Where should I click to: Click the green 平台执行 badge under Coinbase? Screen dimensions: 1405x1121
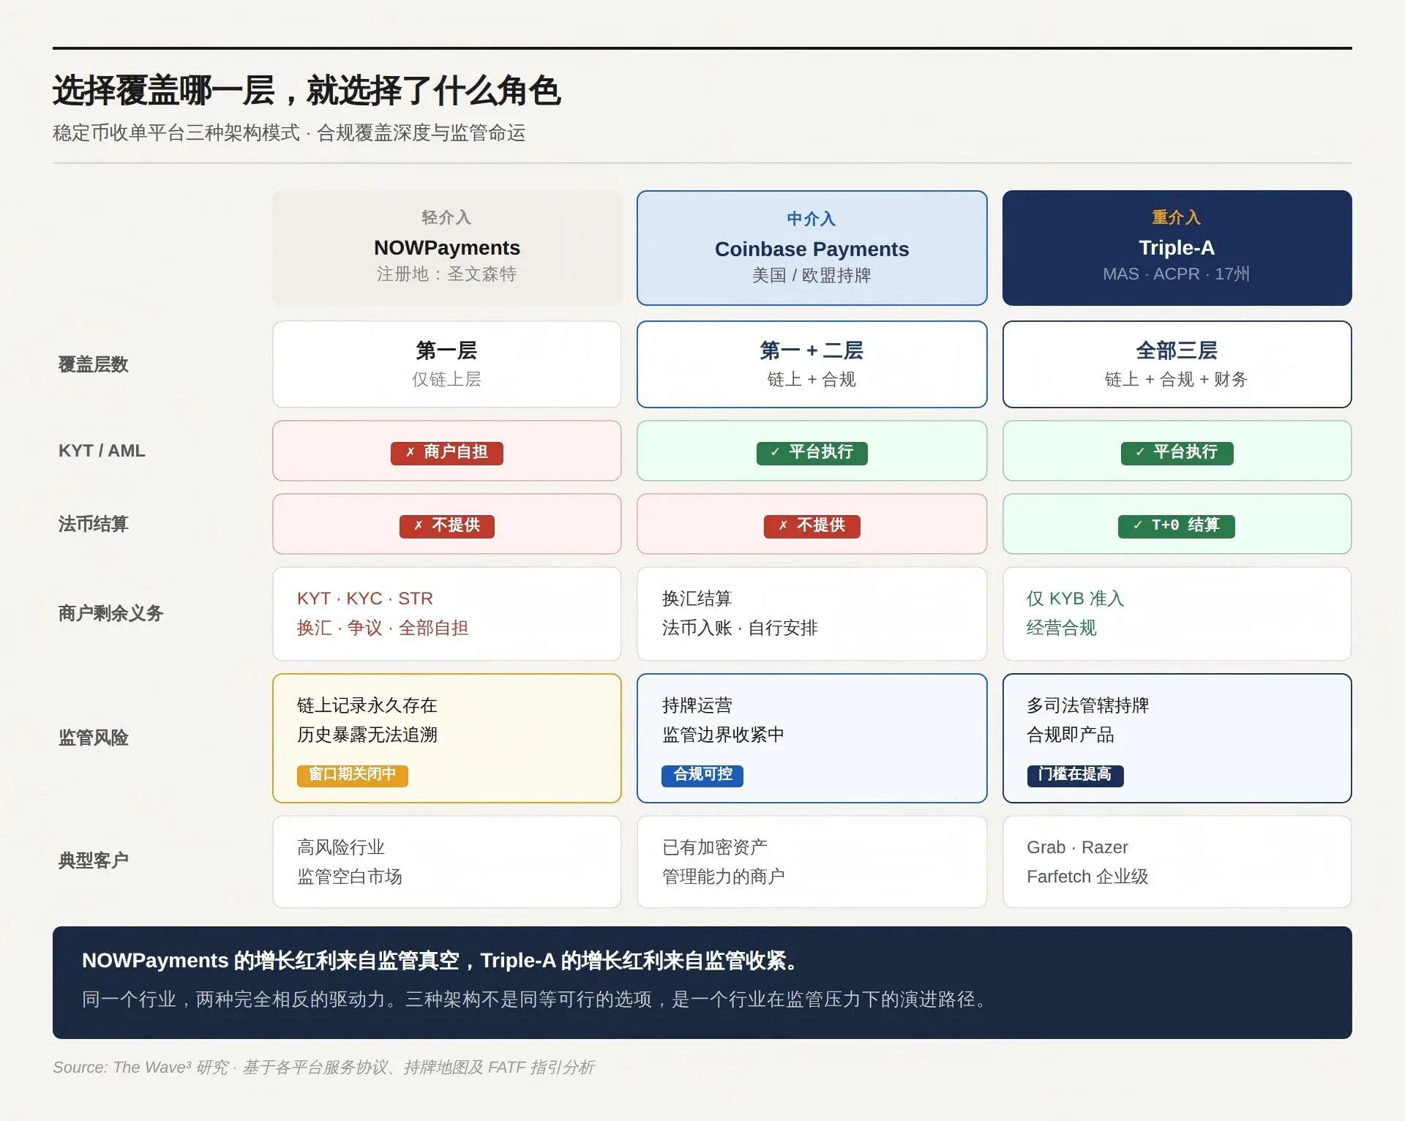point(812,453)
